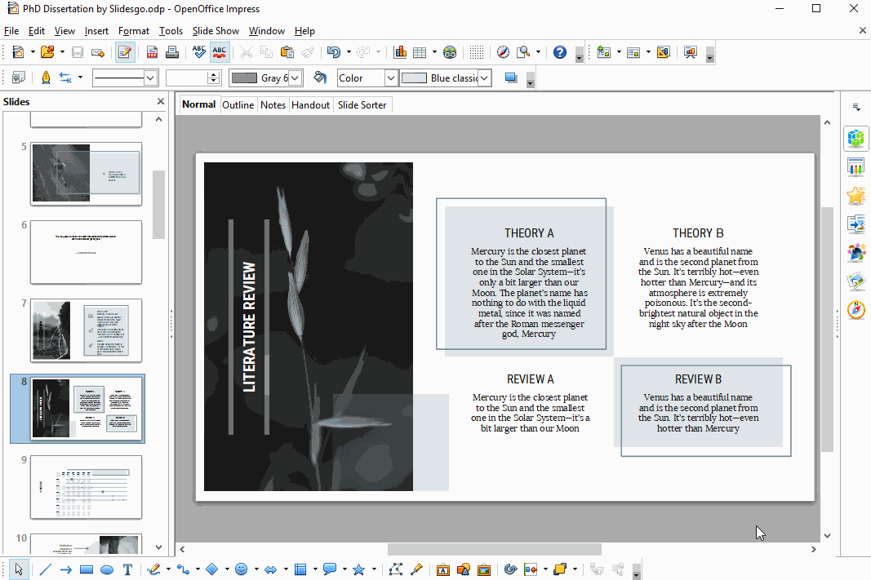Expand the line style dropdown

(x=150, y=78)
